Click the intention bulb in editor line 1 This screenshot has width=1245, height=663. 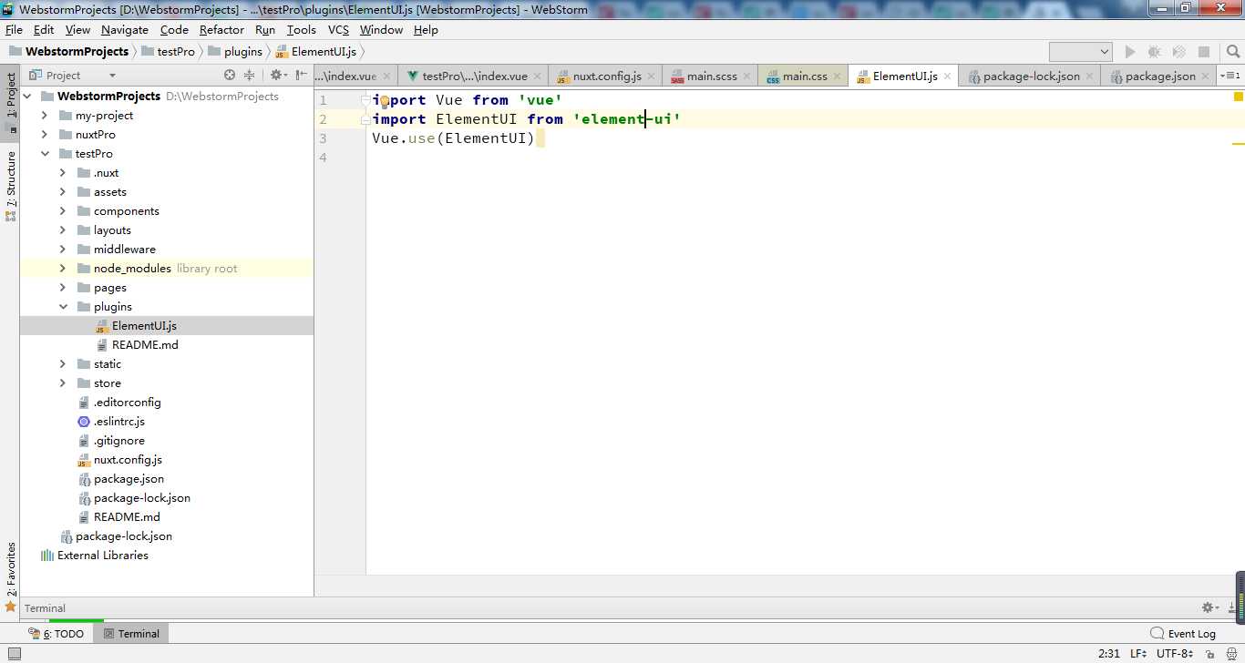384,101
